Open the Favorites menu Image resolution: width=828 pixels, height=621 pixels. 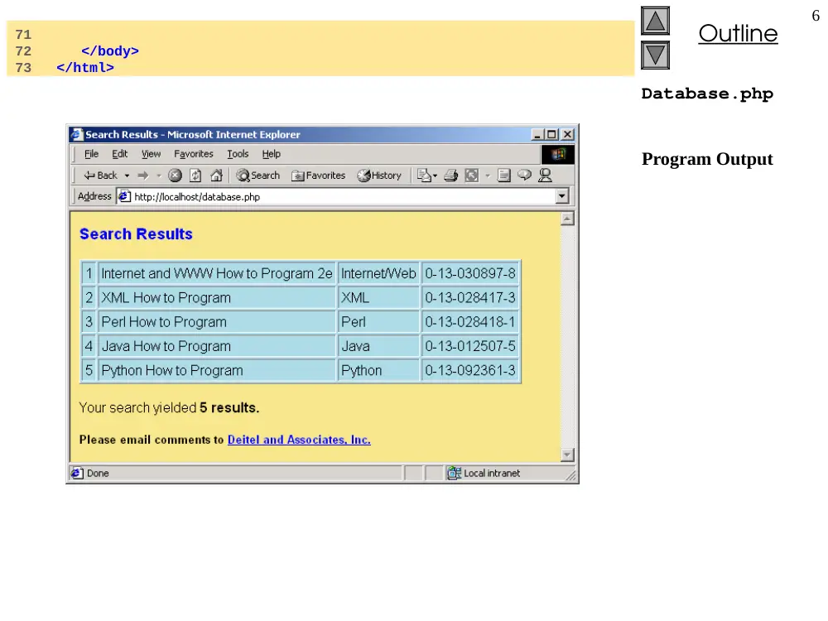click(x=194, y=154)
